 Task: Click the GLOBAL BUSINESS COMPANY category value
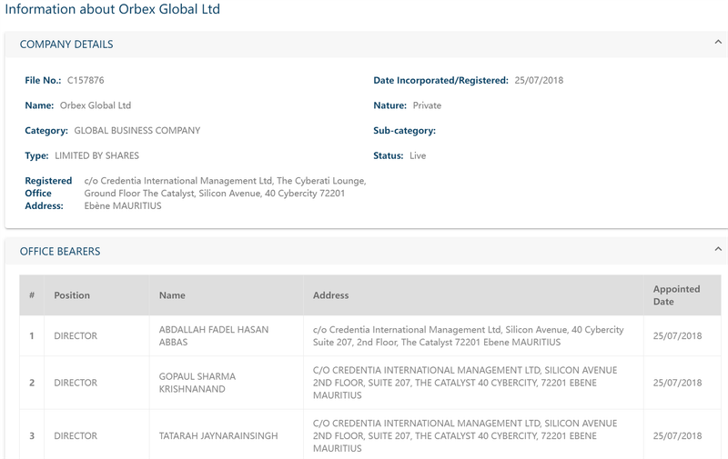pyautogui.click(x=137, y=130)
